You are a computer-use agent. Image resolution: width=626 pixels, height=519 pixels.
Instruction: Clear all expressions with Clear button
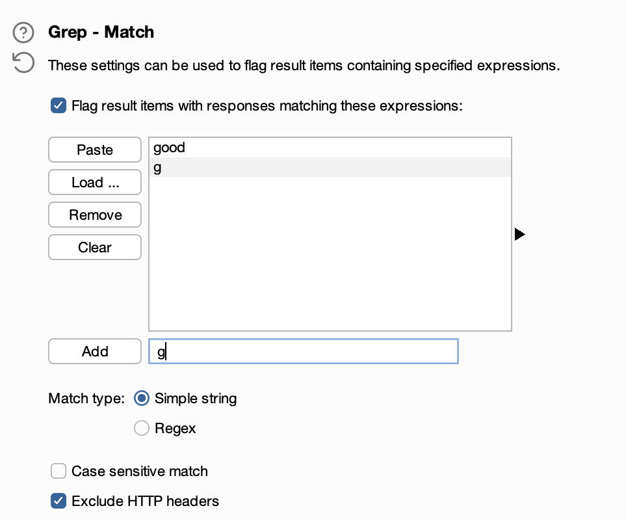(x=95, y=247)
